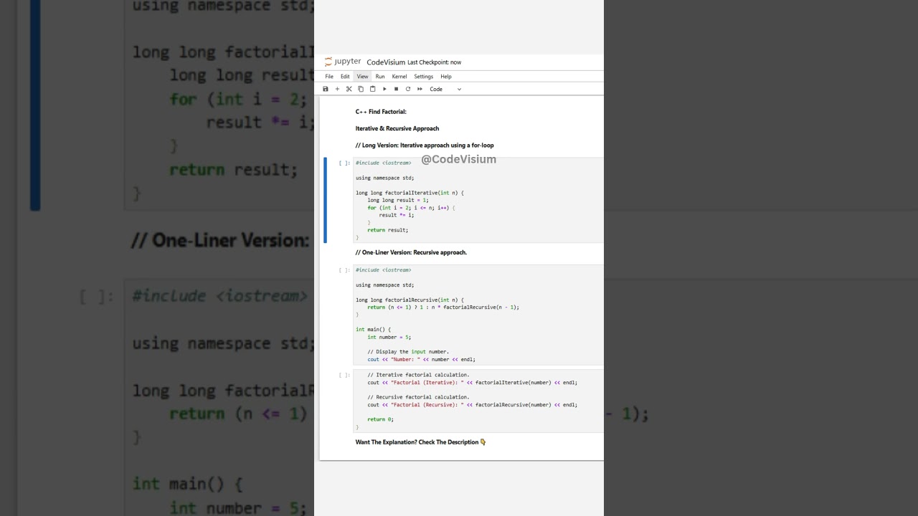
Task: Click the line long long result = 1;
Action: [398, 200]
